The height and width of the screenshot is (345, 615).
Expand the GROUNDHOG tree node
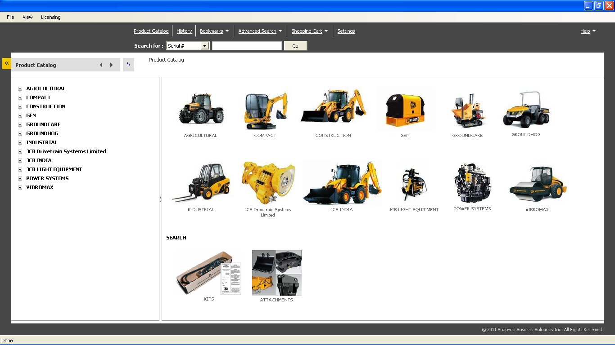[20, 133]
